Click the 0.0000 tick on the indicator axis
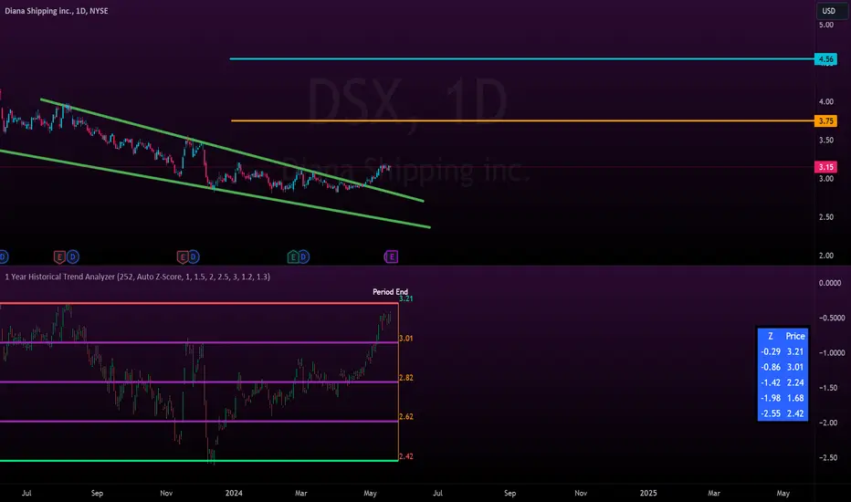This screenshot has width=851, height=502. (830, 283)
